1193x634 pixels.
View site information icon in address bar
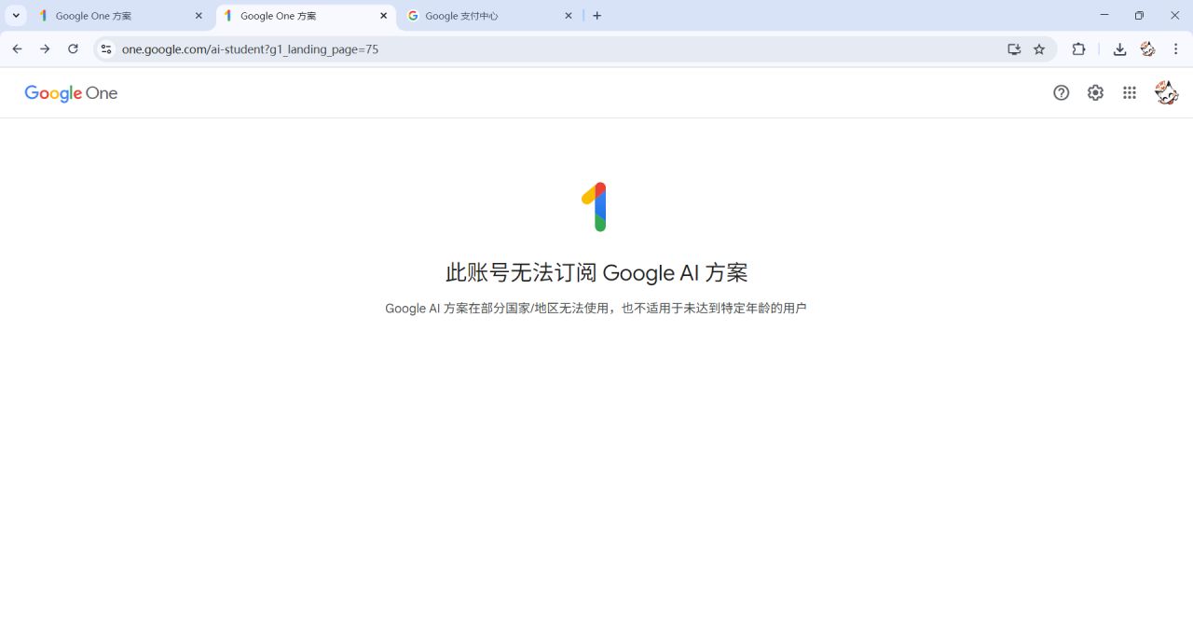tap(106, 48)
